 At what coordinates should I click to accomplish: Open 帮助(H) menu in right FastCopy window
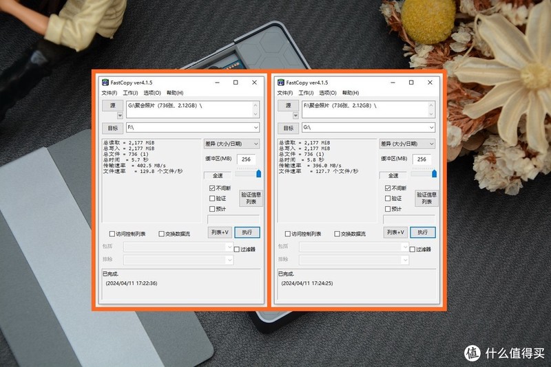[351, 93]
